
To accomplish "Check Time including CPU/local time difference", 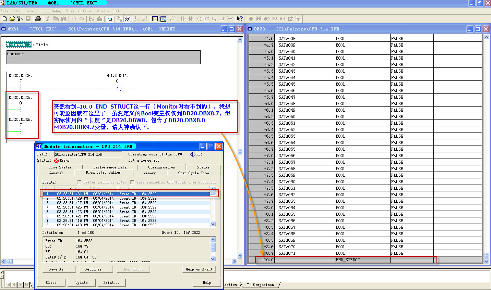I will pyautogui.click(x=132, y=182).
